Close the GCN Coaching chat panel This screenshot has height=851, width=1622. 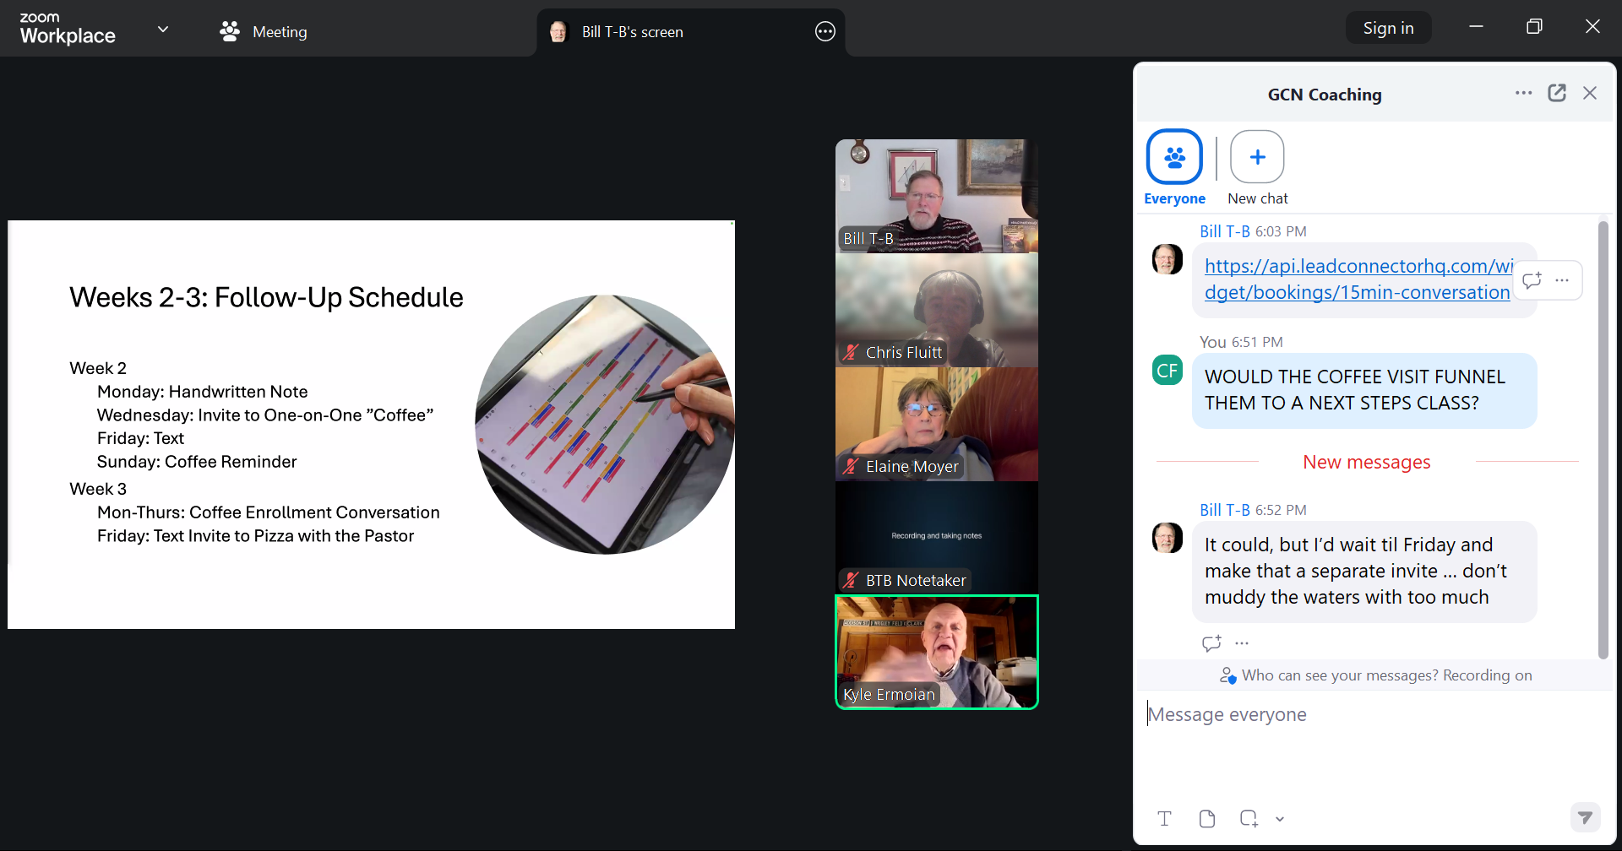pyautogui.click(x=1590, y=93)
